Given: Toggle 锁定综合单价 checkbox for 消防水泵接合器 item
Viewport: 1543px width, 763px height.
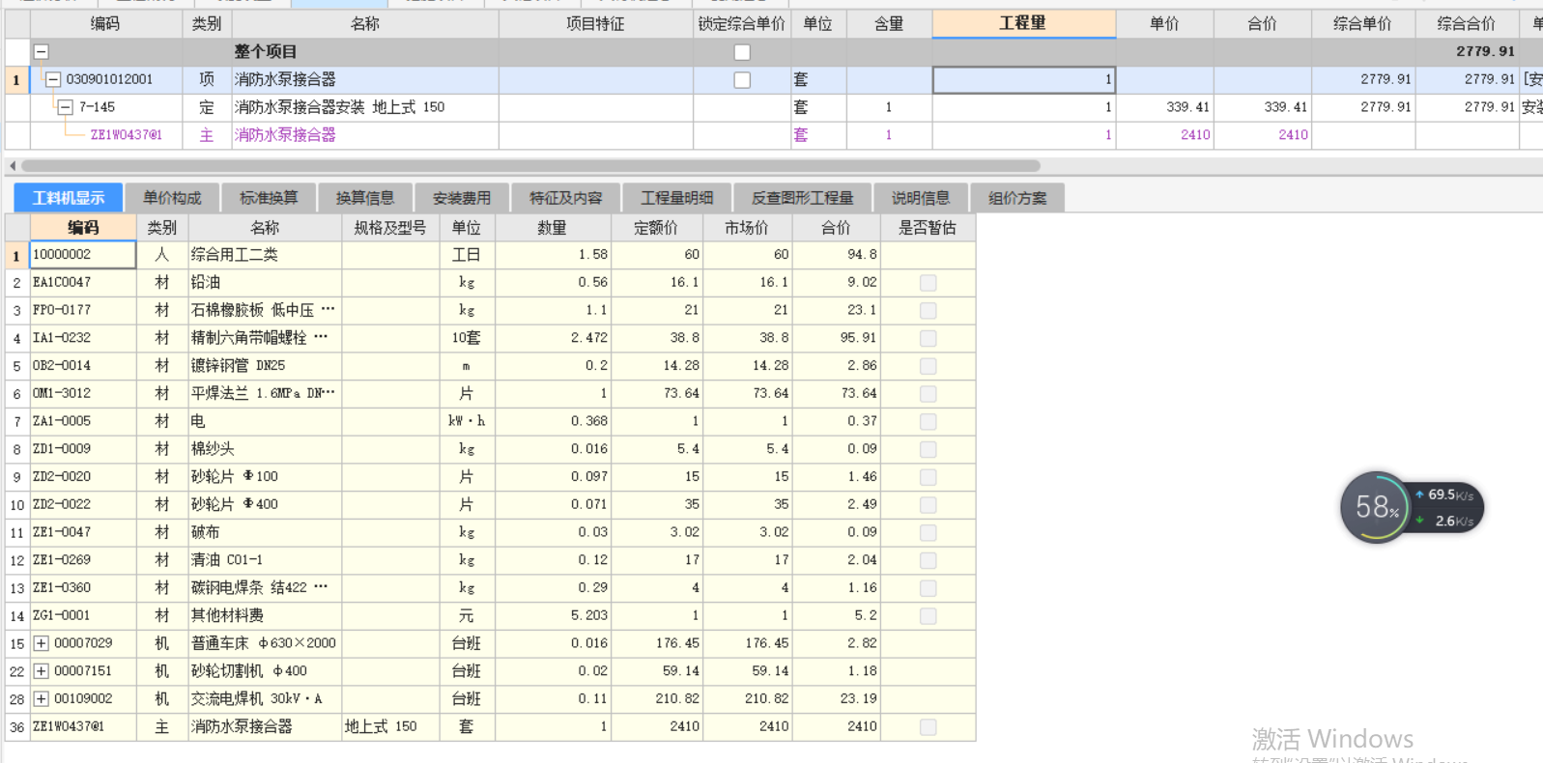Looking at the screenshot, I should [x=742, y=80].
